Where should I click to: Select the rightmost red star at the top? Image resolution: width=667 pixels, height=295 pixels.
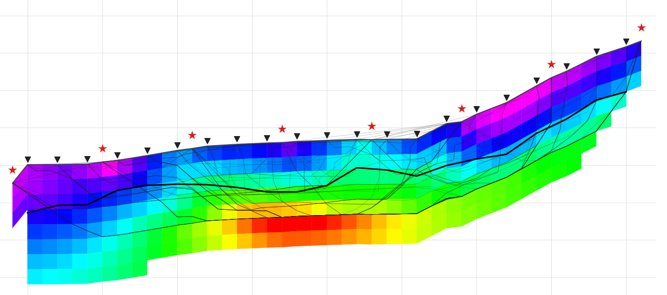[x=641, y=28]
